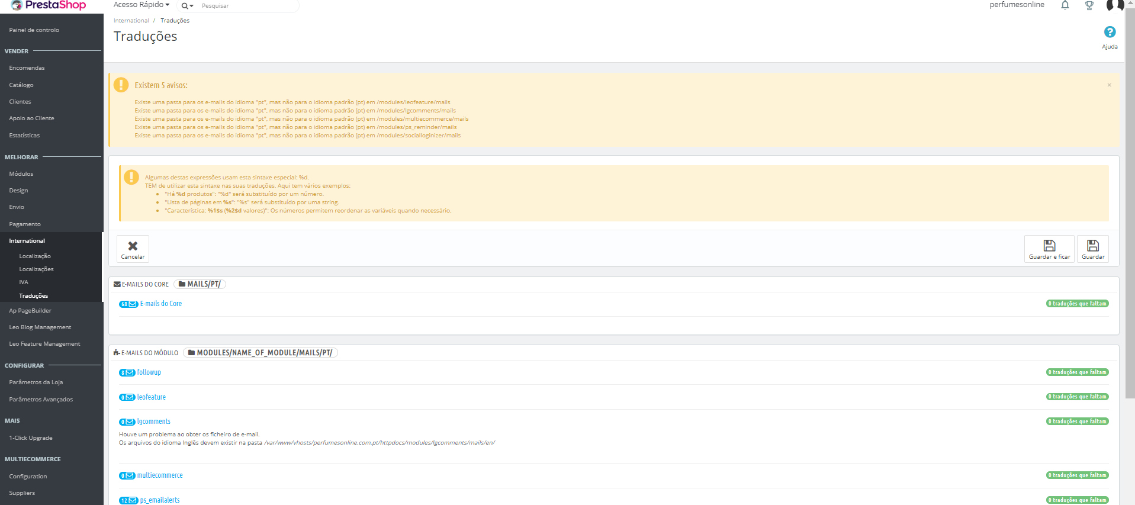Open the Localização submenu item

pyautogui.click(x=35, y=256)
